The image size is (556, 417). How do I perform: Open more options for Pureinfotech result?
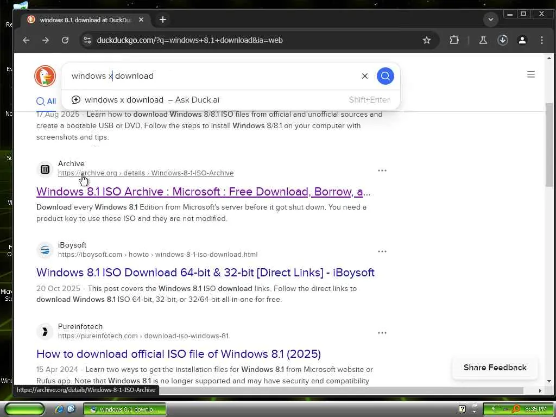tap(382, 333)
